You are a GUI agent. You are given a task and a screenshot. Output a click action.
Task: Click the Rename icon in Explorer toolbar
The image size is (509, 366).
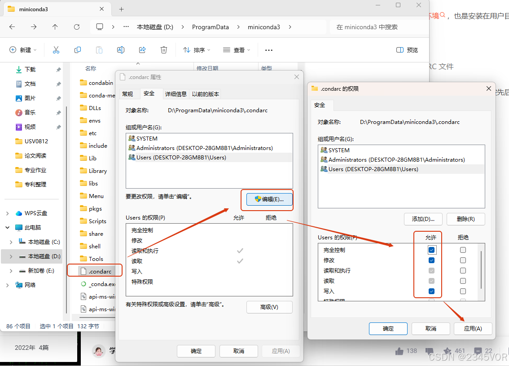pos(121,50)
